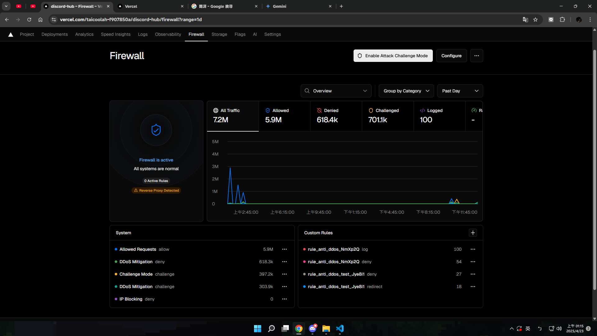Screen dimensions: 597x336
Task: Select the Denied traffic metric
Action: tap(336, 116)
